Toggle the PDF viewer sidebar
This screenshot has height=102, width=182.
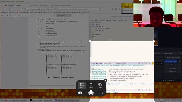tap(2, 16)
